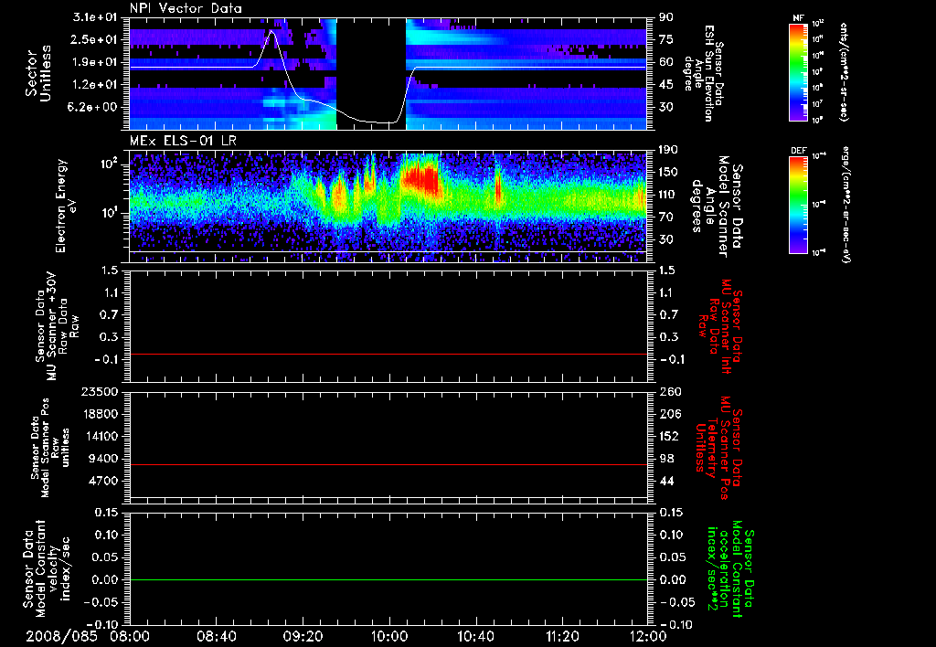Click the 150 scanner angle tick value

pos(668,173)
